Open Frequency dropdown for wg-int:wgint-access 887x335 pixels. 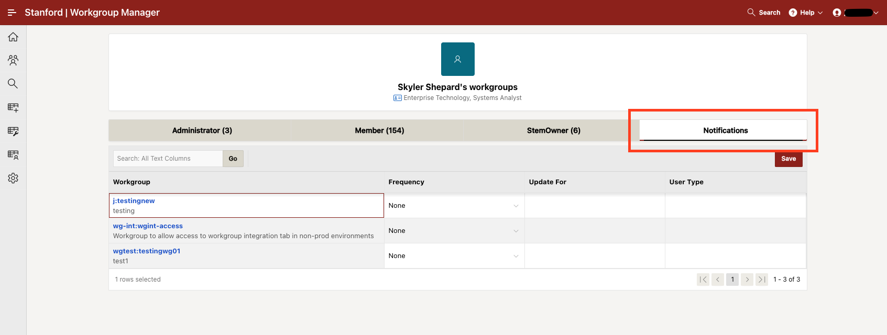[454, 231]
